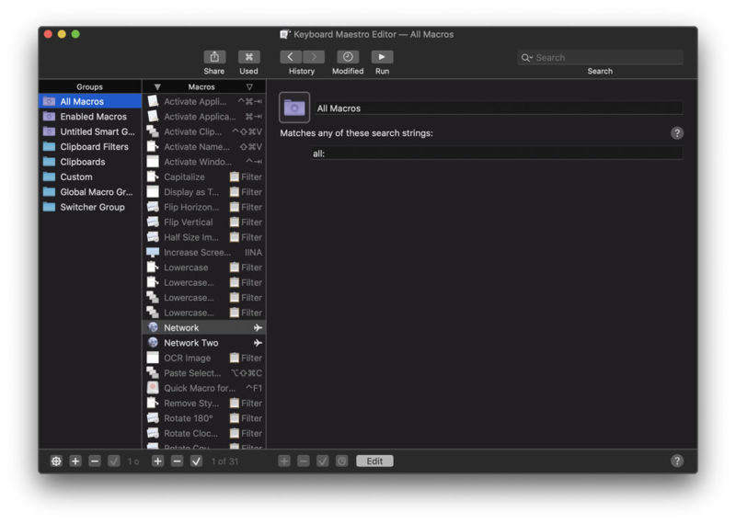Click the filled sort triangle in Macros header
Screen dimensions: 736x524
click(157, 86)
